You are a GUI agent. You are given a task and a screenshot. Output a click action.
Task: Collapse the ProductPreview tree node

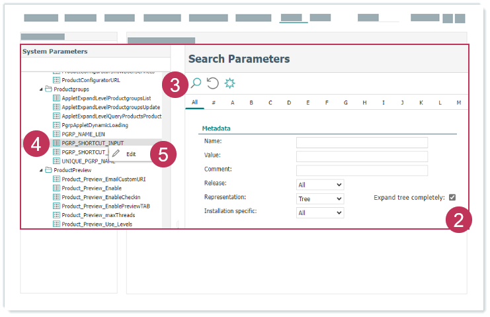coord(40,170)
